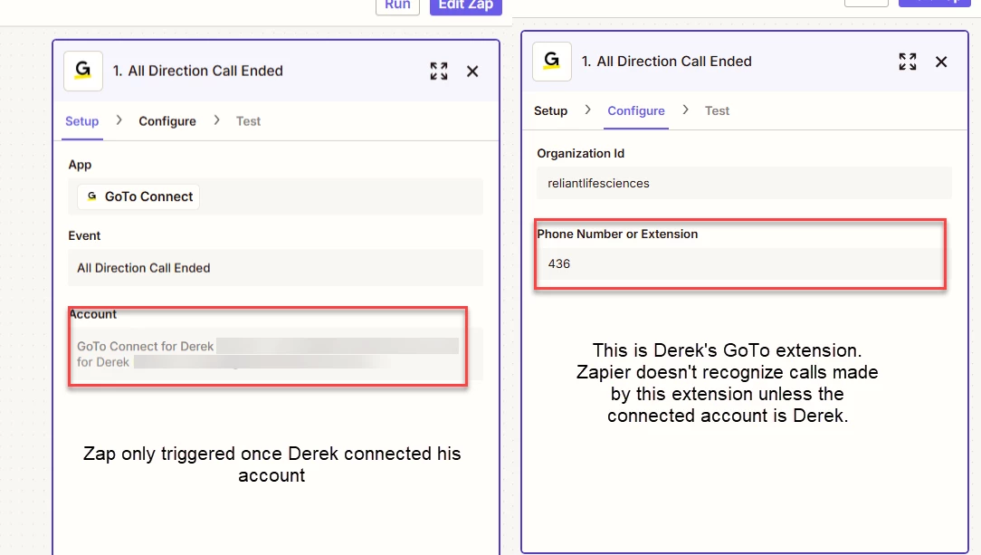The width and height of the screenshot is (981, 555).
Task: Click the Edit Zap button
Action: coord(465,5)
